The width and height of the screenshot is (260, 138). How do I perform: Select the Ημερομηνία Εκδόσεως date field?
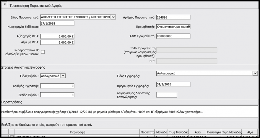(x=57, y=23)
